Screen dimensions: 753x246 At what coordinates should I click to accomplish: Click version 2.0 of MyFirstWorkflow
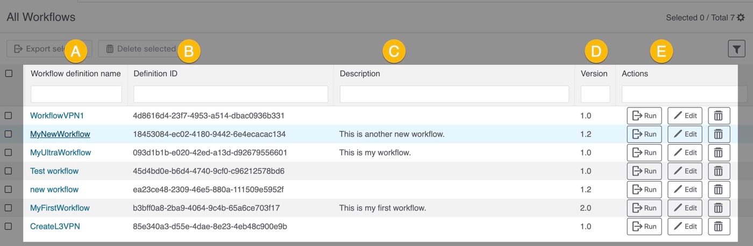tap(586, 208)
